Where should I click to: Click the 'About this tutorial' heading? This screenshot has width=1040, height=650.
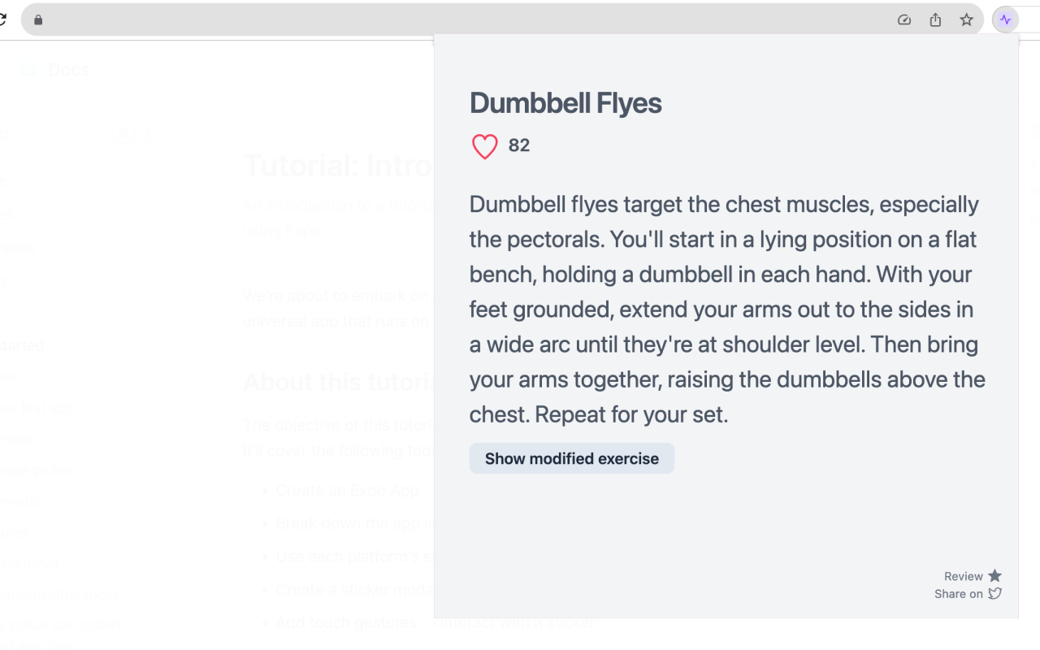pyautogui.click(x=339, y=382)
